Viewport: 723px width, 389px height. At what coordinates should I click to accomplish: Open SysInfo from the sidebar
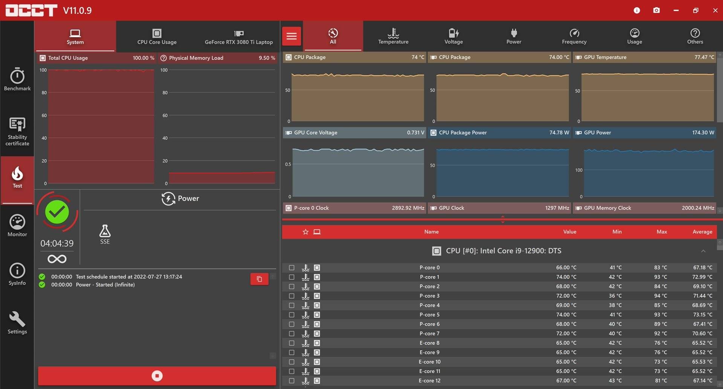point(17,274)
